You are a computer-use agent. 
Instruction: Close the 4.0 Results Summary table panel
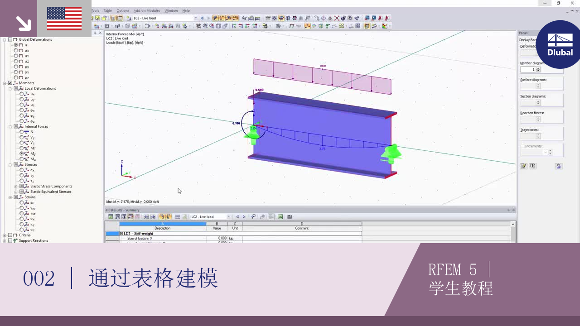pos(513,210)
